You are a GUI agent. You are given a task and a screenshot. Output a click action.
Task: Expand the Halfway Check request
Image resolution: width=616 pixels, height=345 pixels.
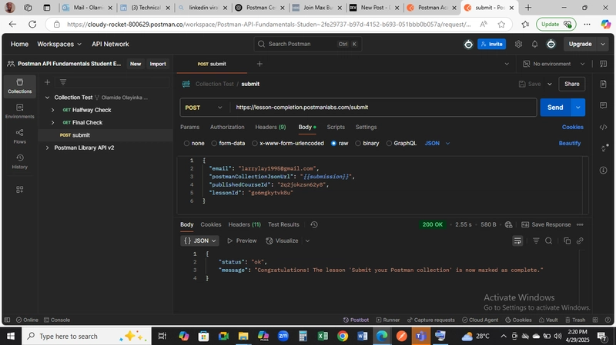[52, 110]
